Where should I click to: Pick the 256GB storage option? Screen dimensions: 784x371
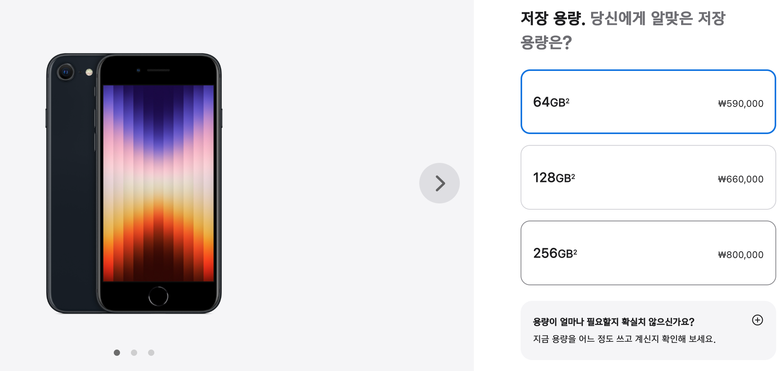[648, 253]
